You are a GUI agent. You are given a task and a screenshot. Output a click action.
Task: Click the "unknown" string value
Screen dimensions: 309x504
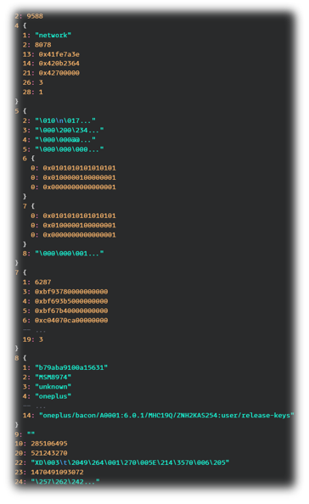(53, 386)
